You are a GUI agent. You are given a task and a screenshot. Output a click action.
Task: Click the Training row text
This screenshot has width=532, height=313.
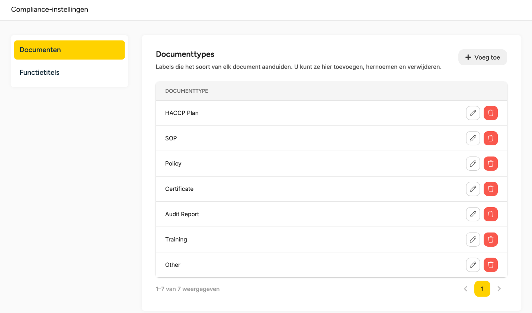click(176, 240)
